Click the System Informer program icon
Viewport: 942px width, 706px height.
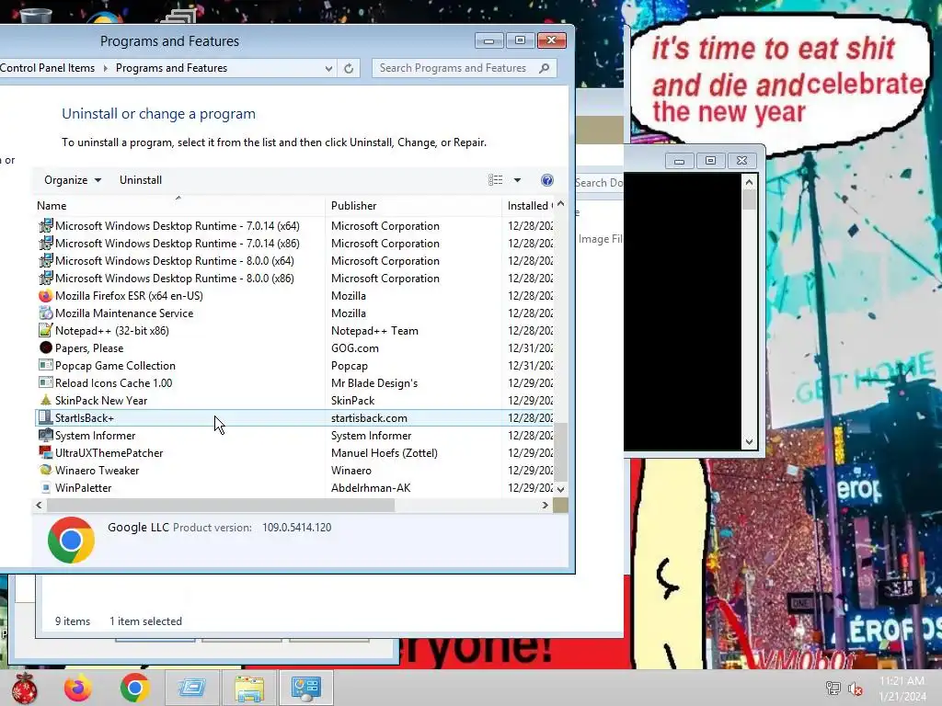46,435
